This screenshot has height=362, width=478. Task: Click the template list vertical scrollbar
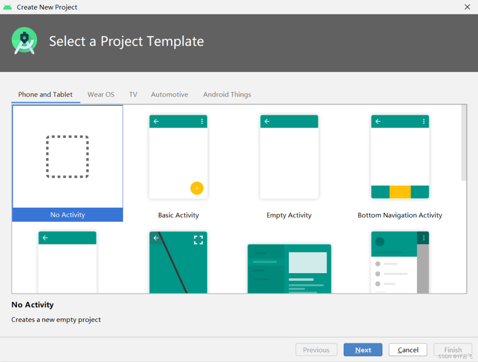464,143
